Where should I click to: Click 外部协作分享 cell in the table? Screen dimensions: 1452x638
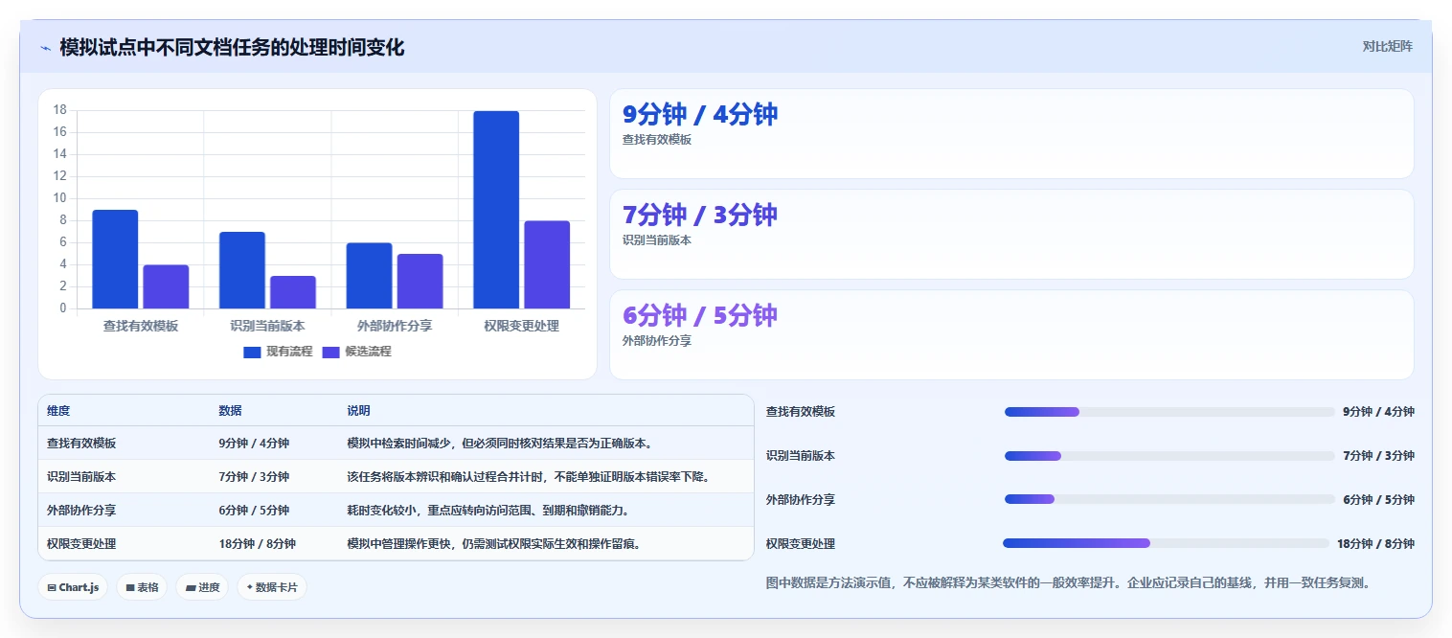coord(81,510)
